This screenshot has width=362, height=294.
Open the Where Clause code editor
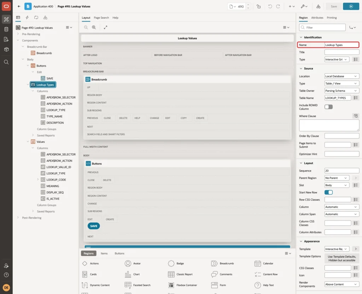356,116
